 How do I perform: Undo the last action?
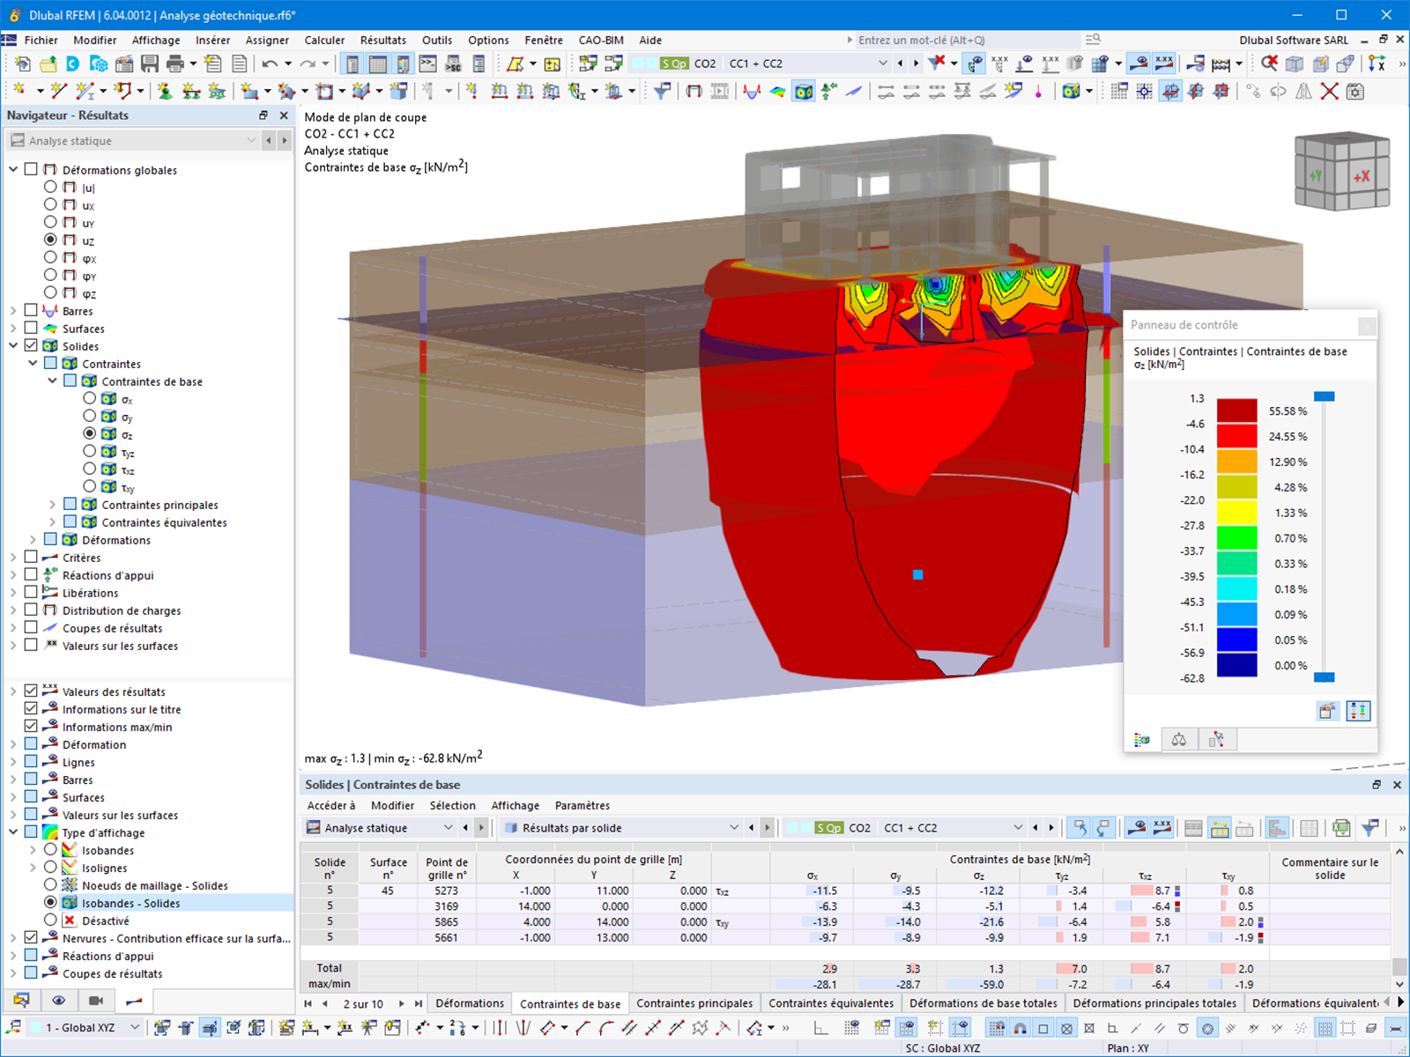pos(270,63)
